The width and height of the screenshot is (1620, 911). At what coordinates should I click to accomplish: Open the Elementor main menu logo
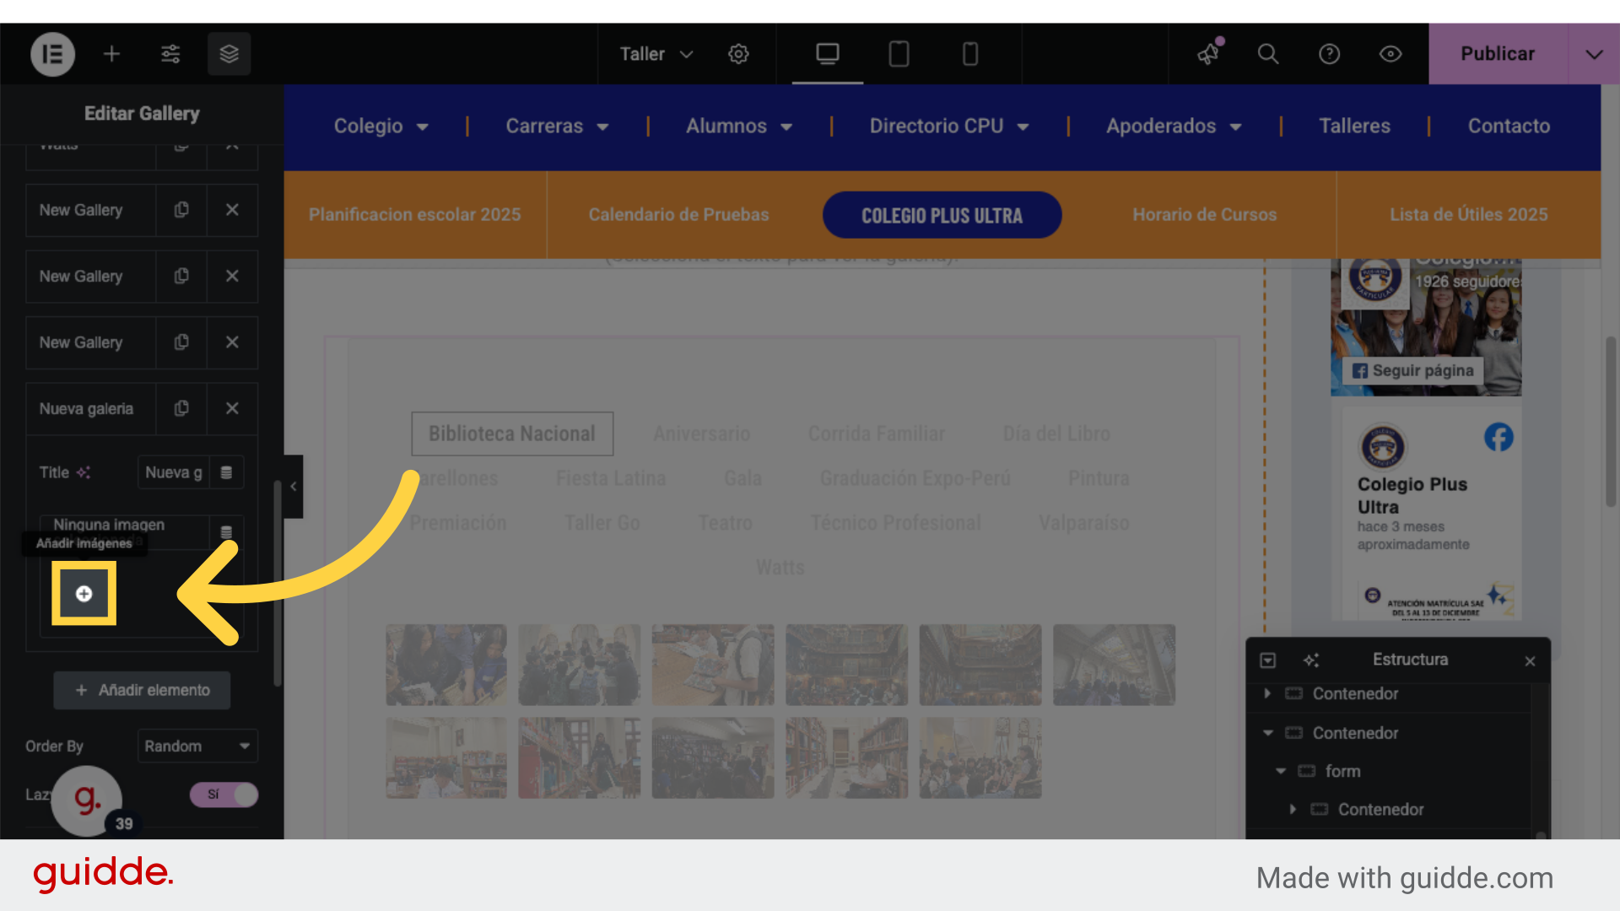coord(52,54)
